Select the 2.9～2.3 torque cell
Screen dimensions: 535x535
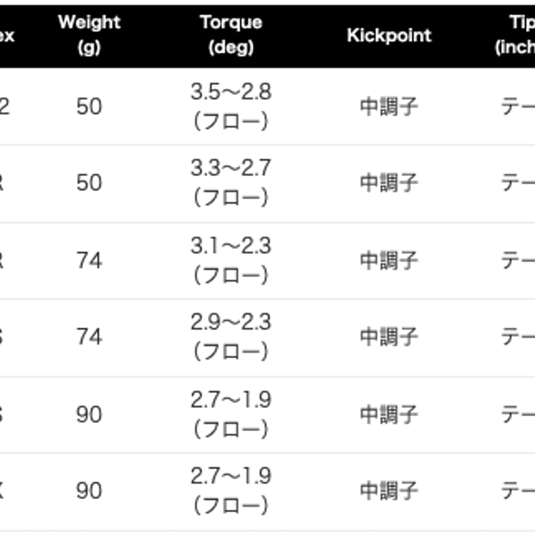pos(231,337)
